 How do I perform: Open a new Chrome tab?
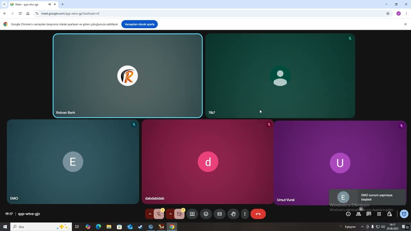pos(62,4)
